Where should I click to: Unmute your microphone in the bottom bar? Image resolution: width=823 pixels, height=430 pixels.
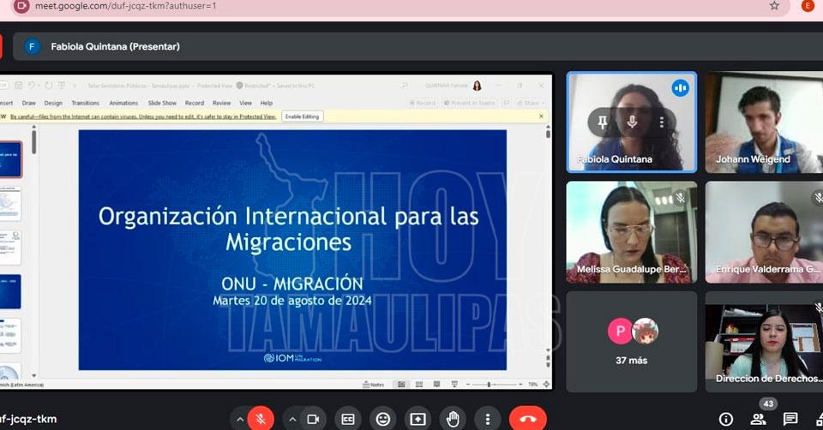(x=261, y=419)
